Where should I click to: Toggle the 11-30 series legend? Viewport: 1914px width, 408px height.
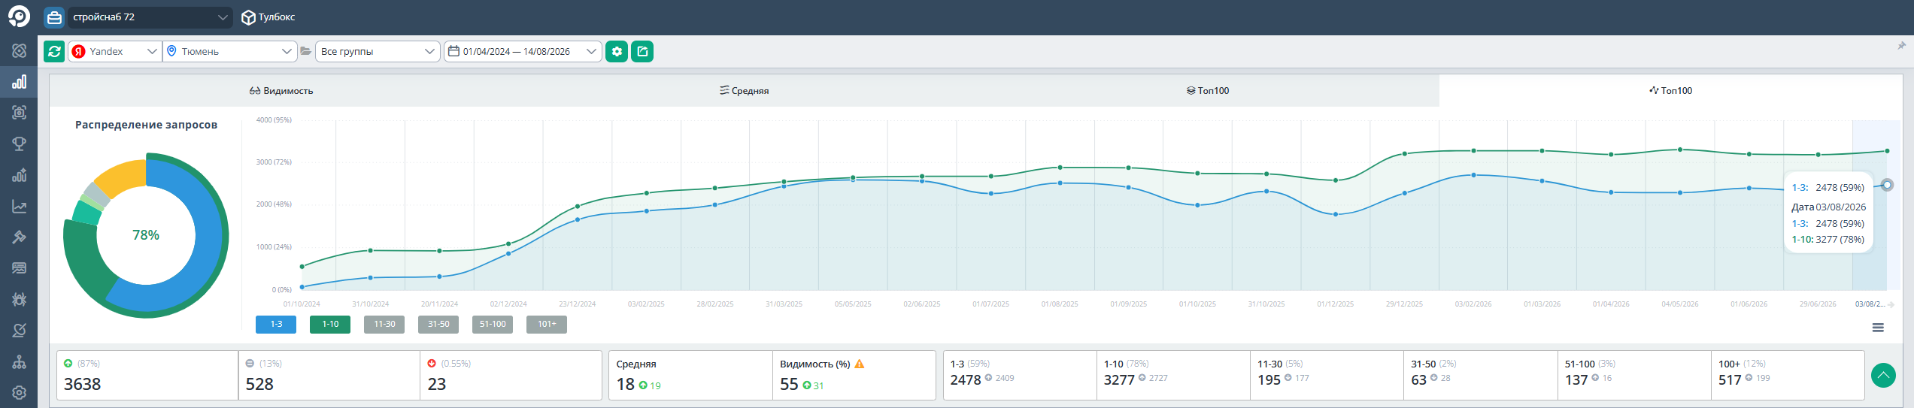[x=384, y=324]
